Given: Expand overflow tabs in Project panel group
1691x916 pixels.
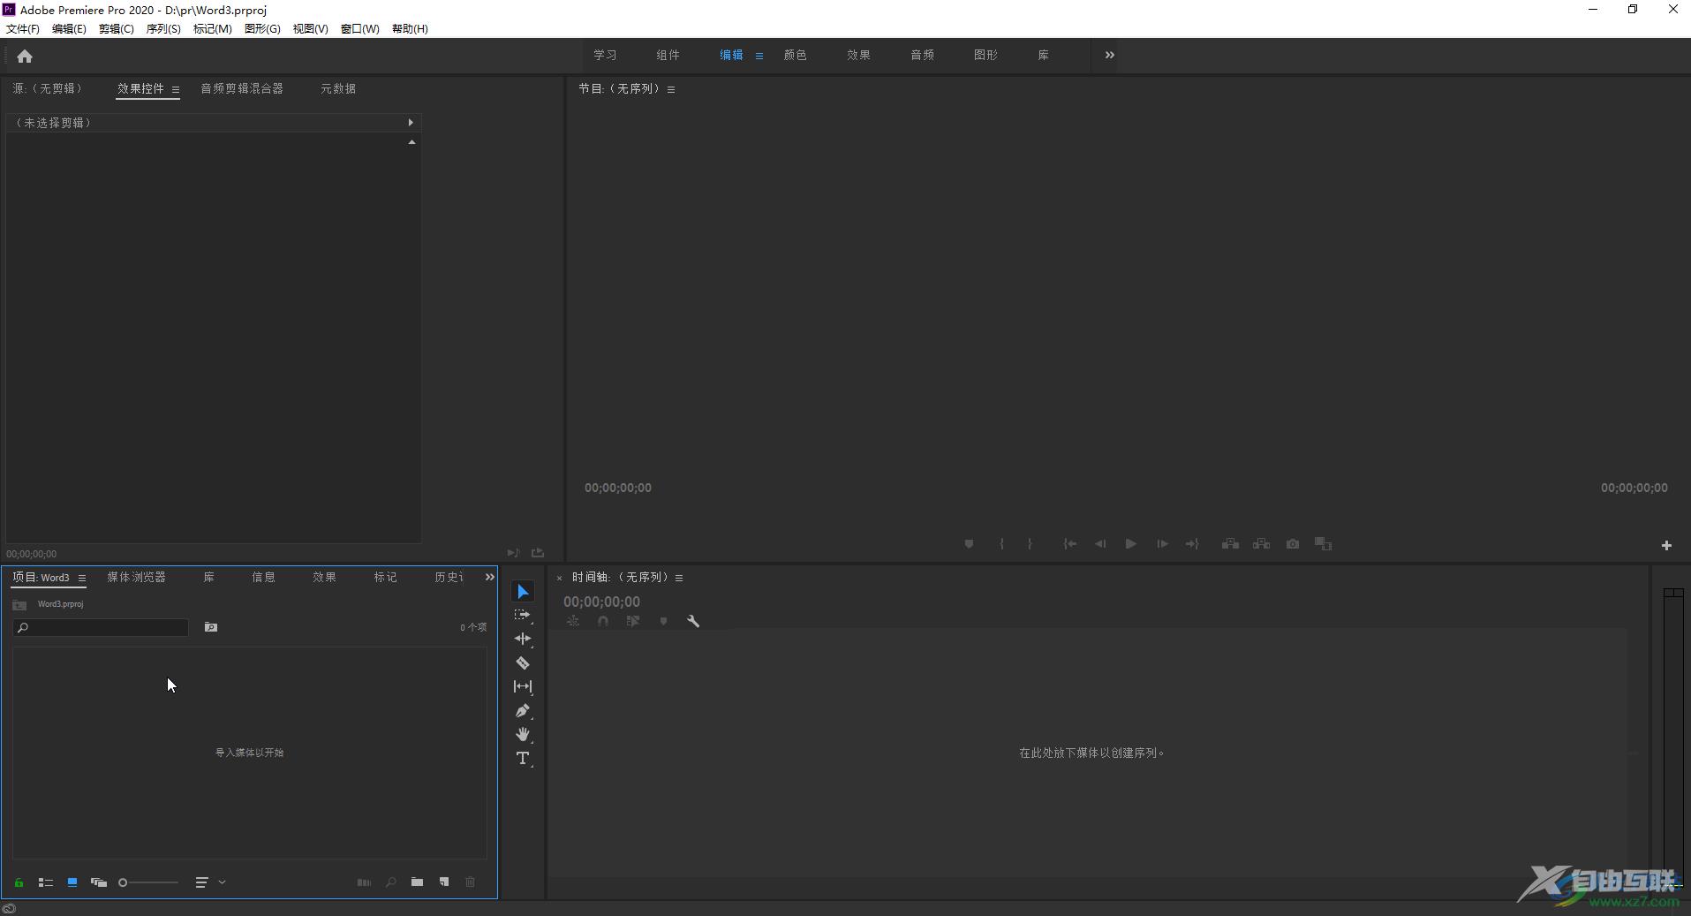Looking at the screenshot, I should [490, 577].
